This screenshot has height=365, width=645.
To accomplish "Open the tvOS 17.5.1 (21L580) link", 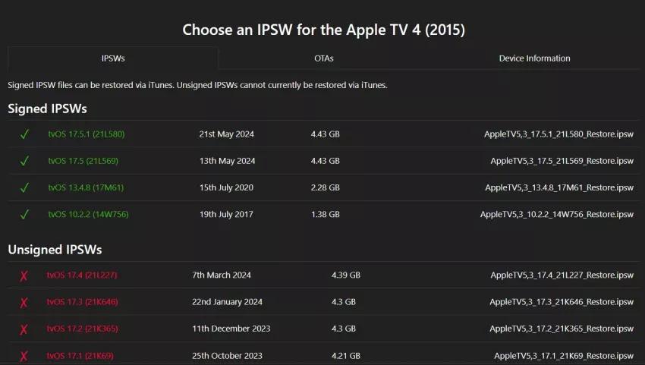I will pos(86,134).
